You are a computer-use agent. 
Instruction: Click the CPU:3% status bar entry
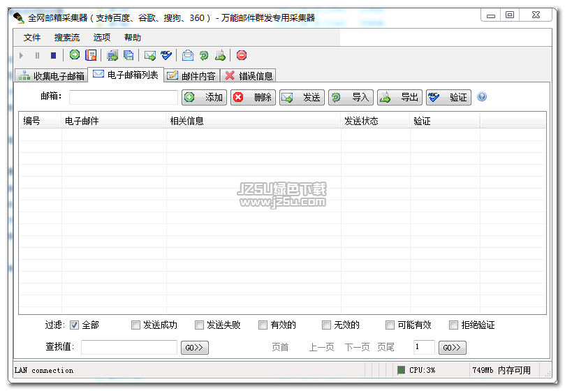click(x=423, y=370)
